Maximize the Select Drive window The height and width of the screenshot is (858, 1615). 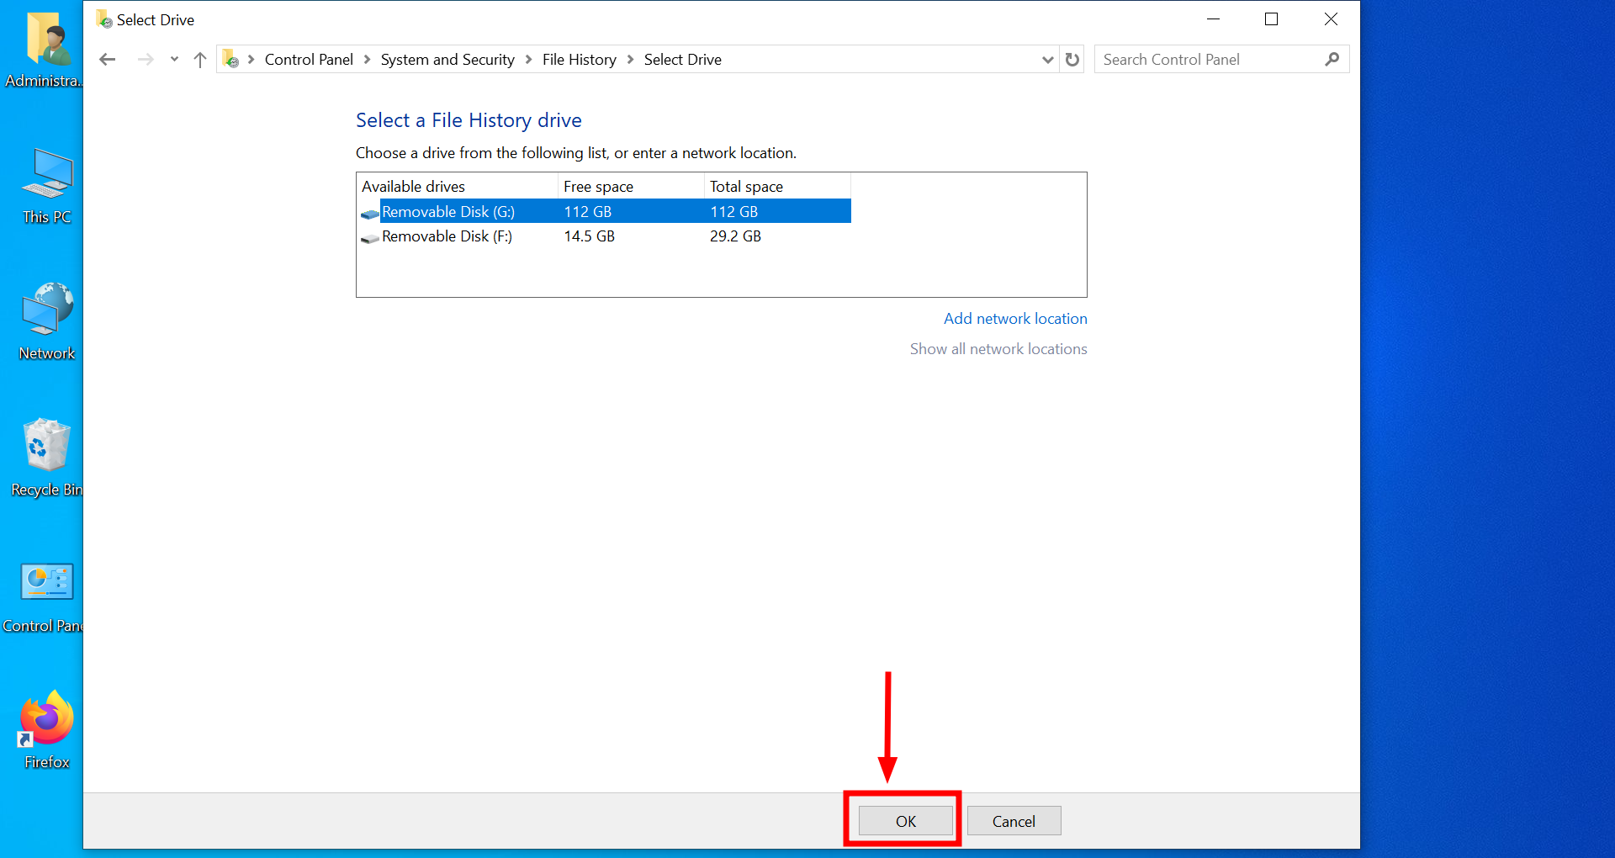[x=1272, y=19]
